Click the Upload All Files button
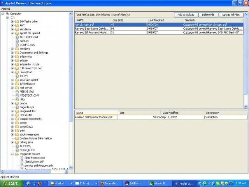249x187 pixels. 231,15
